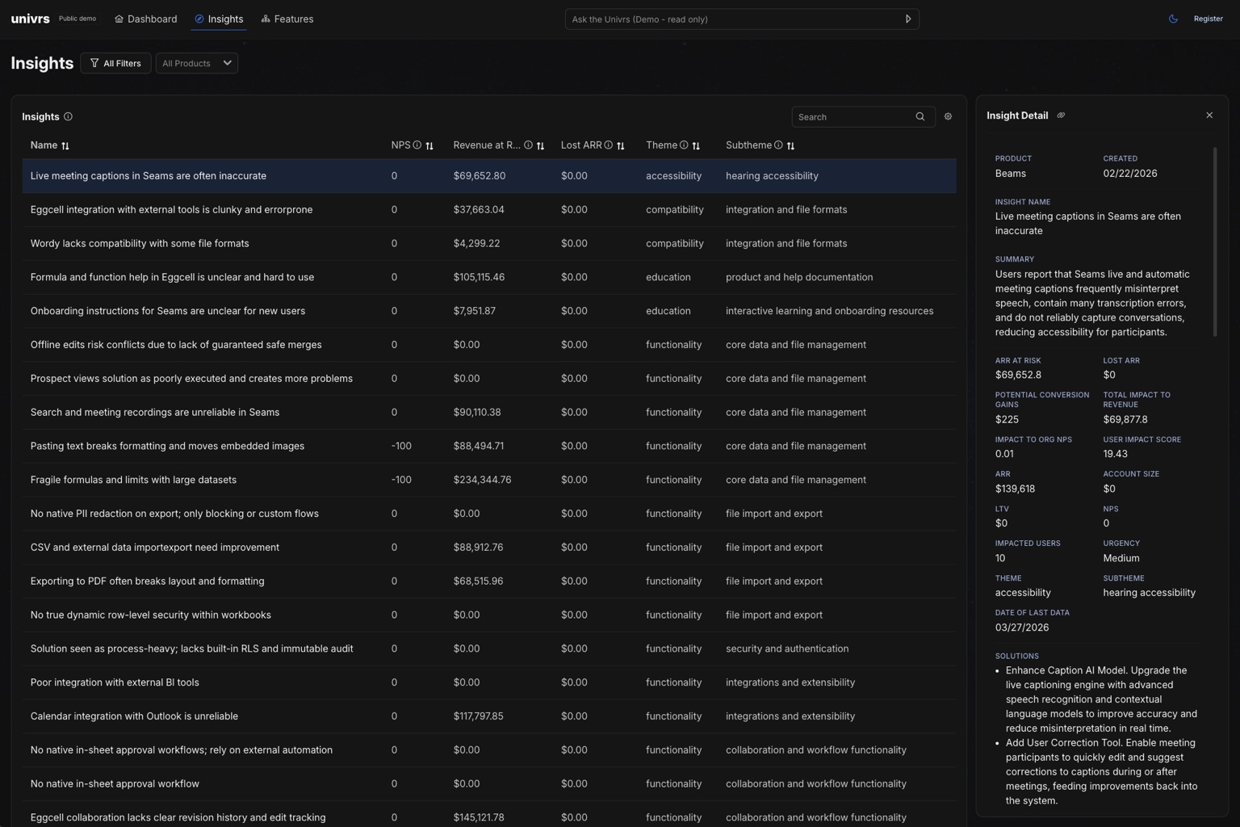Sort by Lost ARR column
1240x827 pixels.
click(x=621, y=146)
